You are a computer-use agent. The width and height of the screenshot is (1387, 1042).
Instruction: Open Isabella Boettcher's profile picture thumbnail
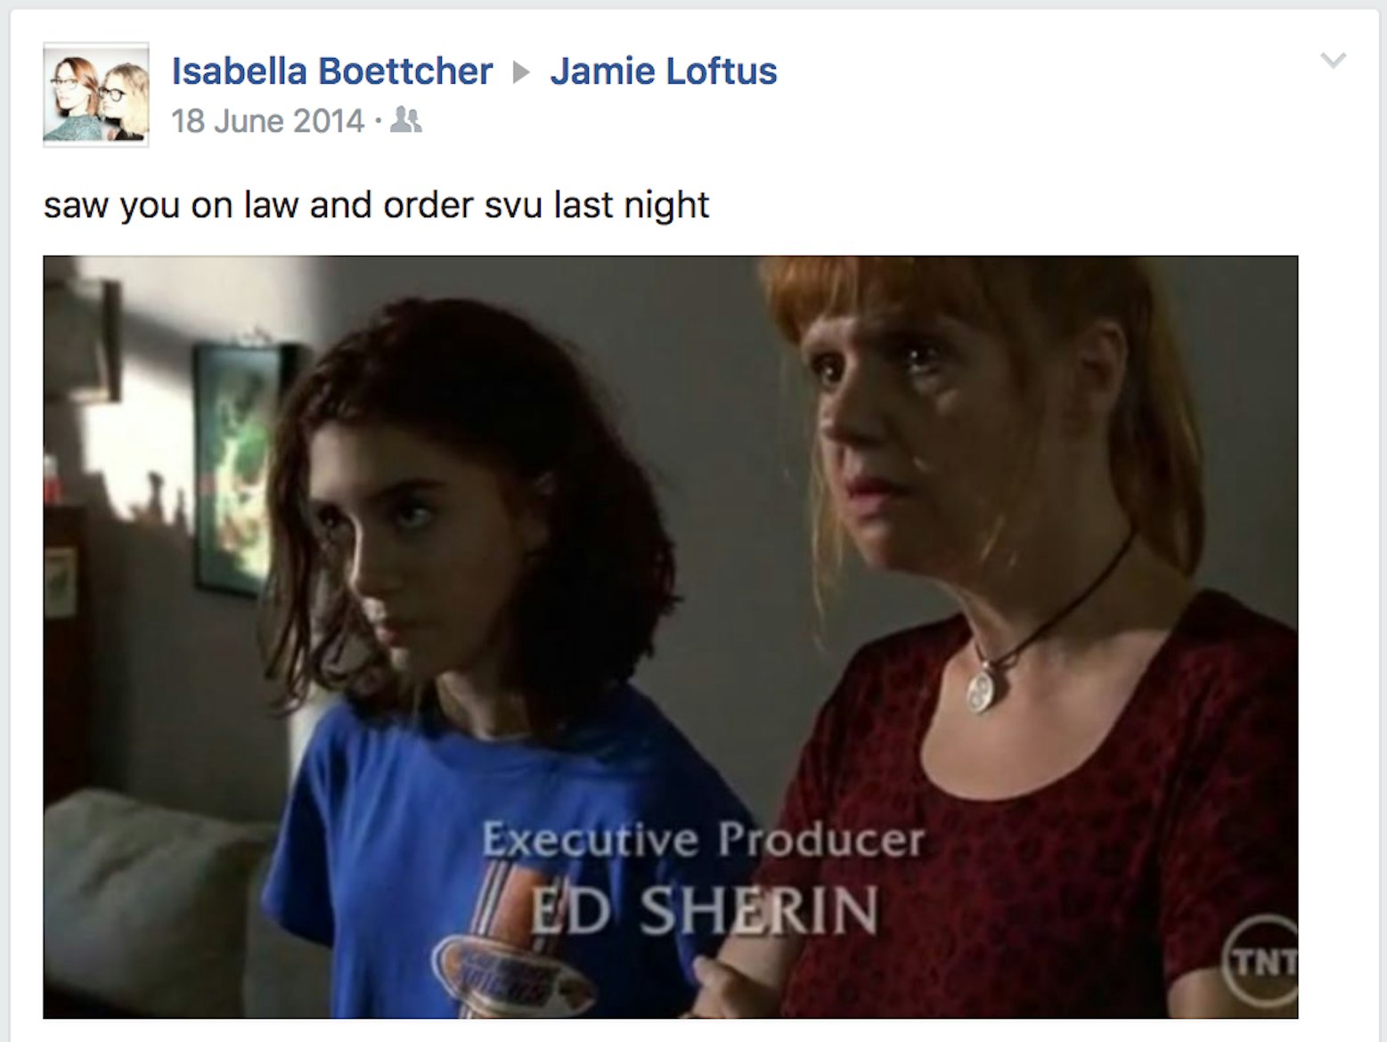[x=95, y=94]
